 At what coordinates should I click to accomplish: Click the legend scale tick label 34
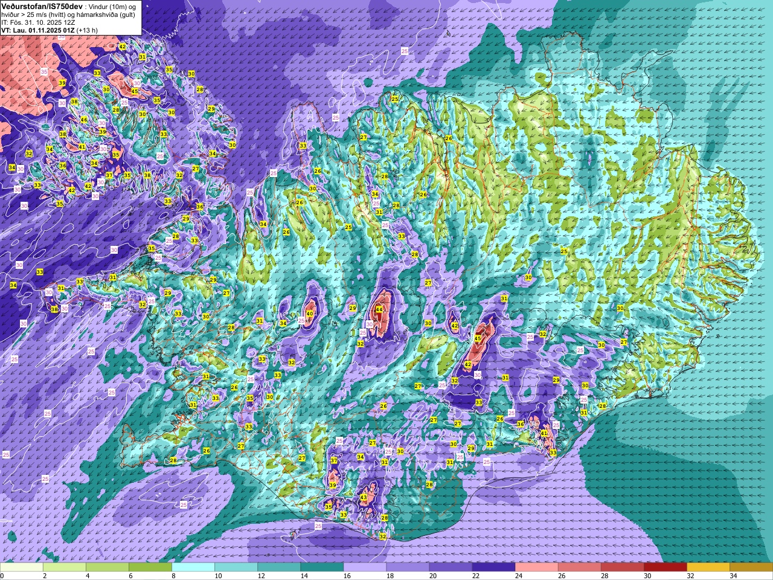click(733, 576)
